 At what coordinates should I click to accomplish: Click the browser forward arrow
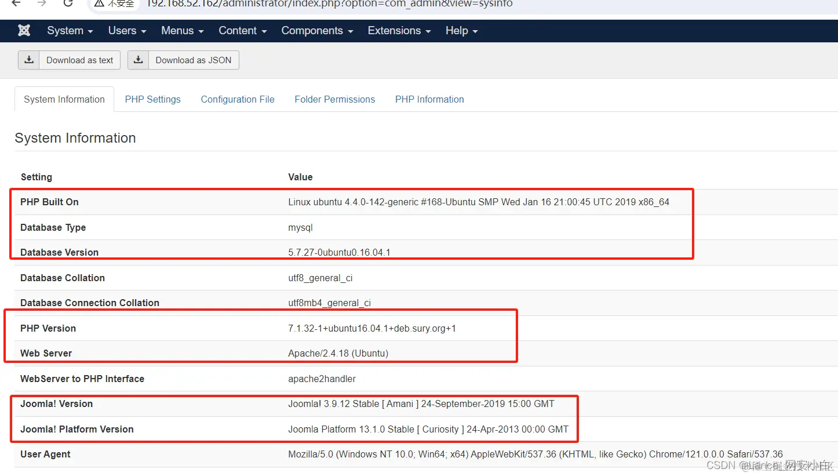pyautogui.click(x=42, y=3)
